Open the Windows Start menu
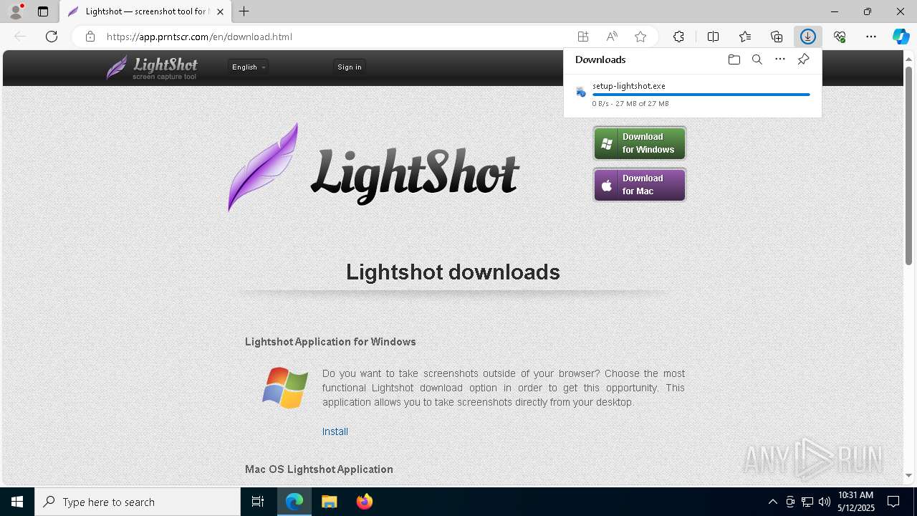 [17, 502]
